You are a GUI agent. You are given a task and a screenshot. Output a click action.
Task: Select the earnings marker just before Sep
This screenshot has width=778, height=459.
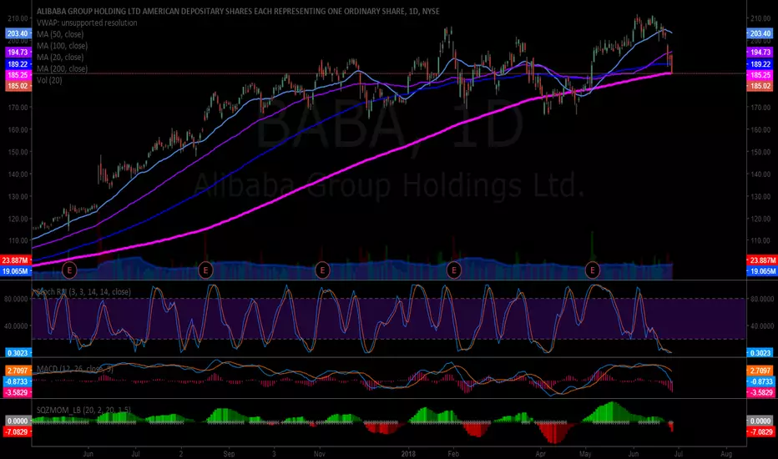coord(205,270)
